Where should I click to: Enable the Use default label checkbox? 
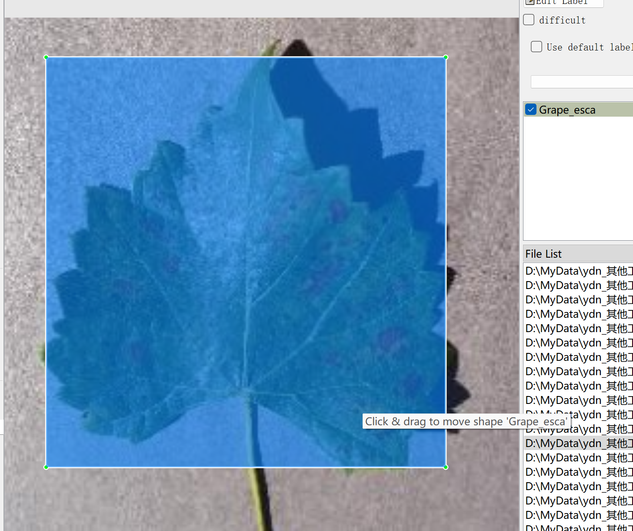point(536,47)
